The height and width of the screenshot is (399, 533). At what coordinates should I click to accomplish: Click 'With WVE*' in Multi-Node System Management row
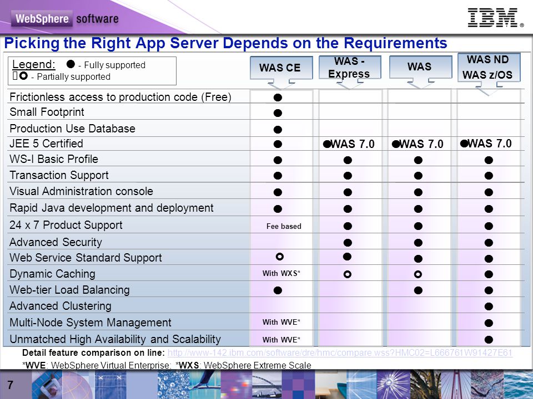click(281, 323)
